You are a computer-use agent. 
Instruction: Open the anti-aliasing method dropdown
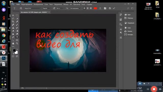(x=75, y=8)
